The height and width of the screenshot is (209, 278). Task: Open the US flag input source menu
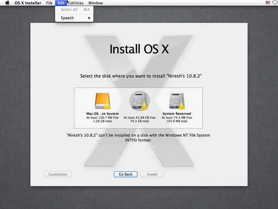(x=268, y=3)
